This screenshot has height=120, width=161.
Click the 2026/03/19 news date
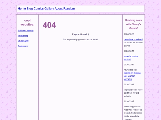(x=129, y=84)
